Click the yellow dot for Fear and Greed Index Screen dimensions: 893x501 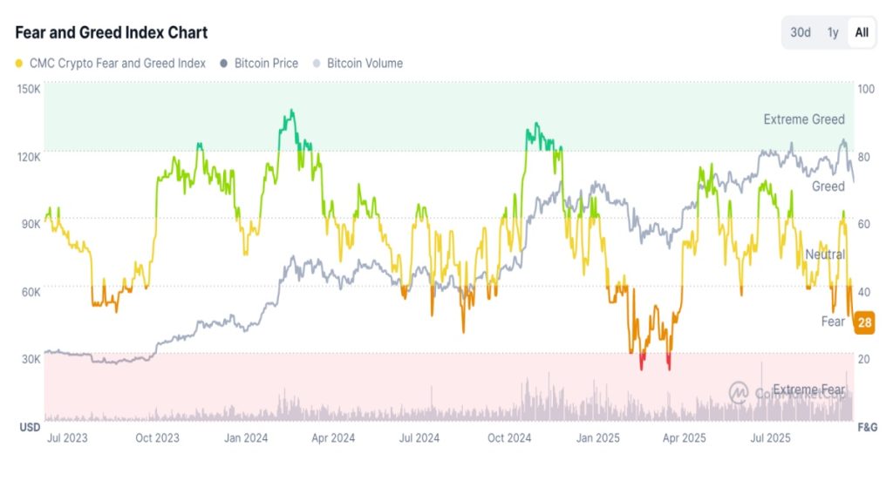tap(19, 64)
